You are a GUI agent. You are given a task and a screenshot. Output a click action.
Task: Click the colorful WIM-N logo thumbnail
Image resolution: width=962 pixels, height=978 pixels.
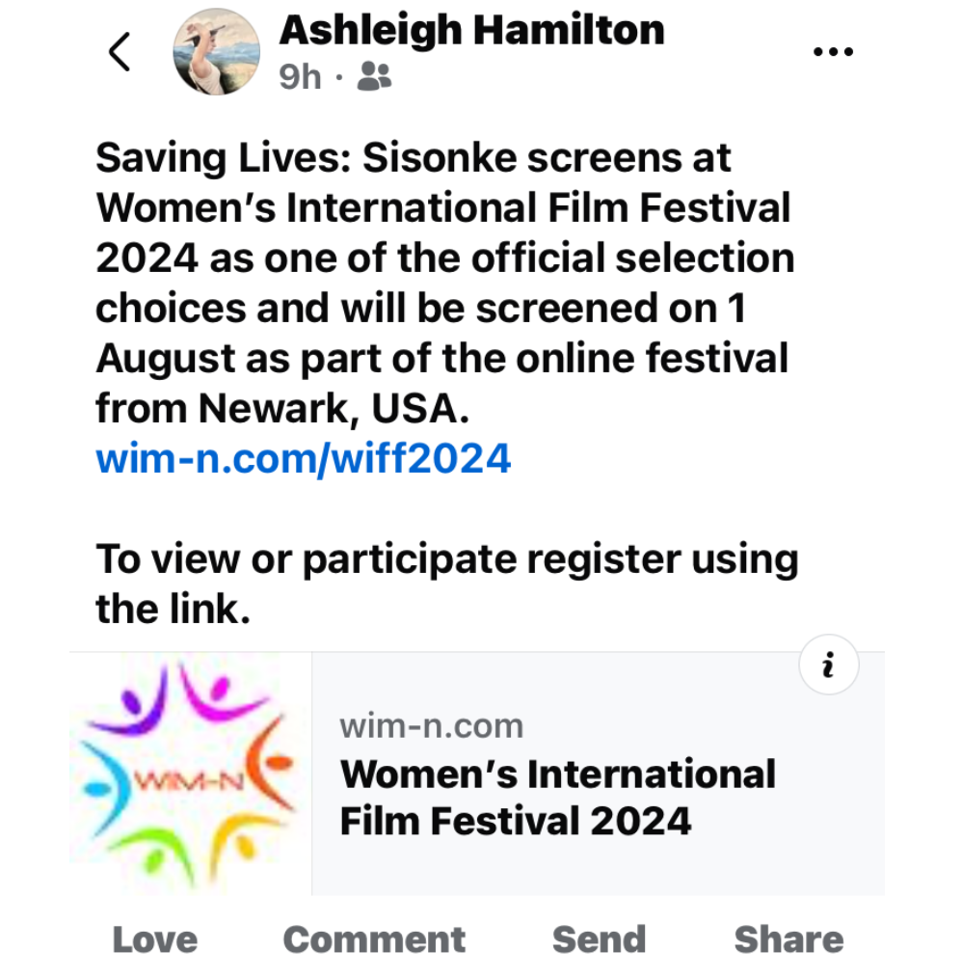pos(191,774)
